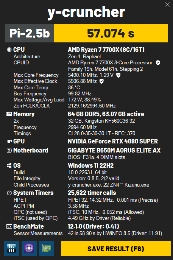173x260 pixels.
Task: Click the Pi-2.5b benchmark label
Action: pos(30,33)
